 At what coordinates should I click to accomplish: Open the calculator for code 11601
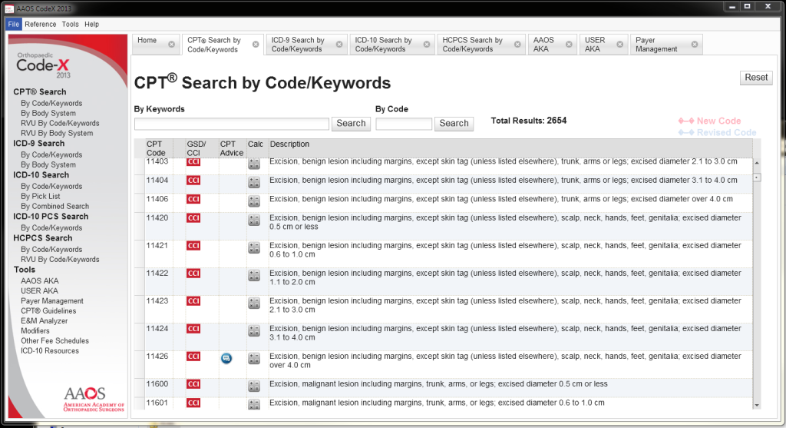[254, 404]
